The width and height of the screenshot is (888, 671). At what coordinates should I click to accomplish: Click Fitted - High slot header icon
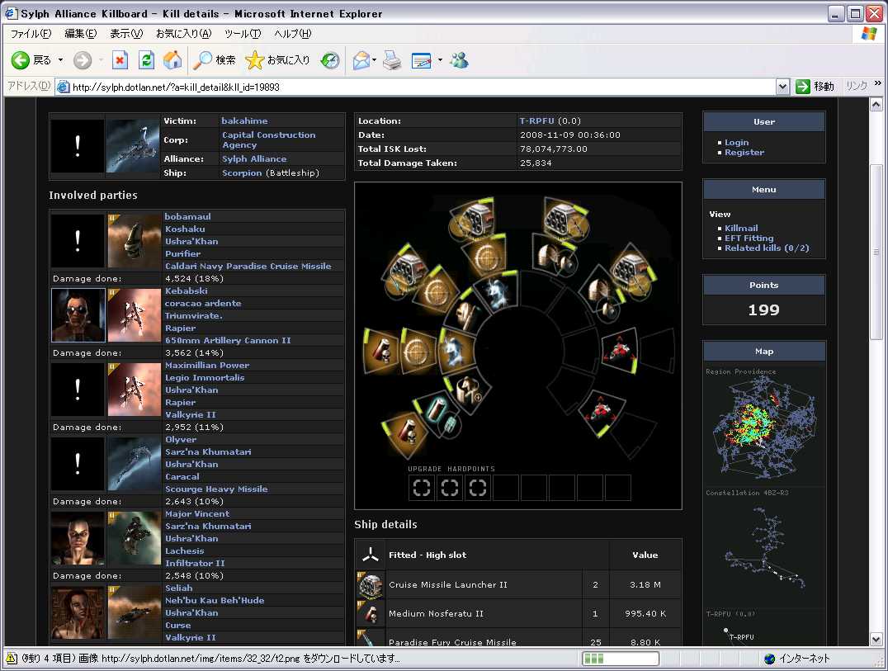click(x=371, y=555)
